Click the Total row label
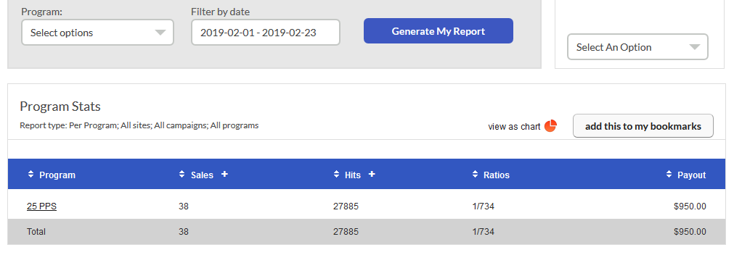This screenshot has height=263, width=742. (x=36, y=232)
